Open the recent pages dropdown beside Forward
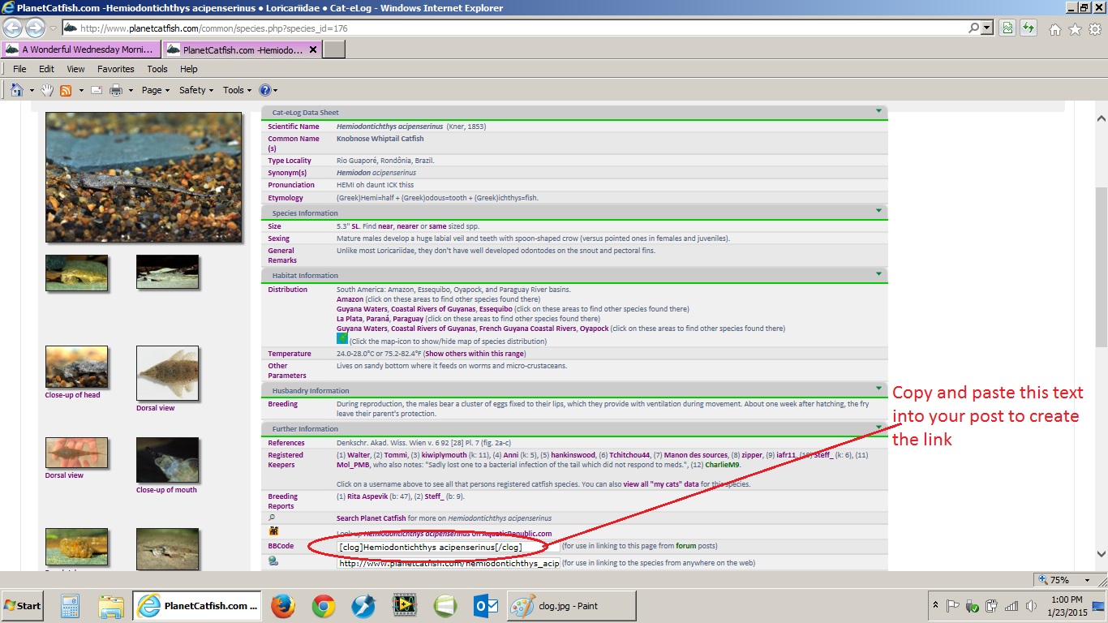Screen dimensions: 1108x623 pyautogui.click(x=54, y=28)
